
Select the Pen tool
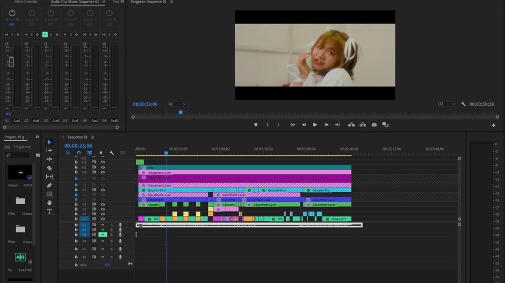pyautogui.click(x=49, y=185)
